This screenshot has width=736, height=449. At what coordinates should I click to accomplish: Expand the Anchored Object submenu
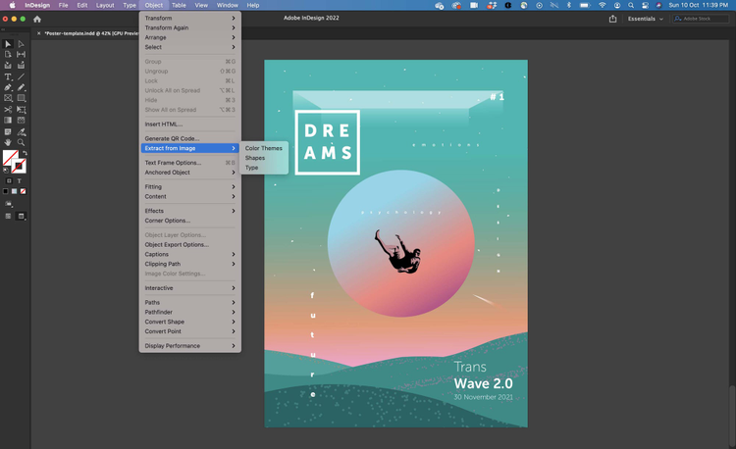pyautogui.click(x=189, y=172)
